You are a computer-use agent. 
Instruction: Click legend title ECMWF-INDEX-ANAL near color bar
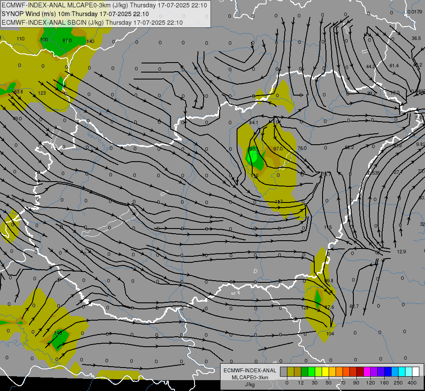tap(250, 371)
